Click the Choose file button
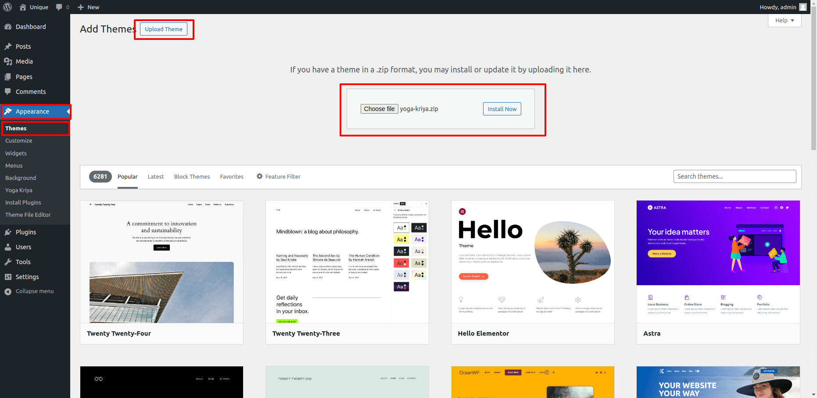Screen dimensions: 817x398 [379, 109]
